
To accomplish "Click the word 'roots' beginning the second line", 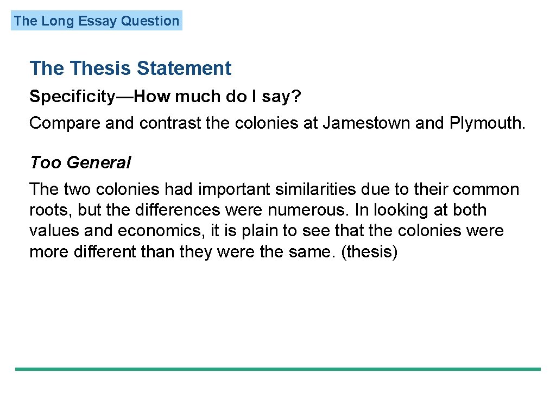I will point(49,210).
